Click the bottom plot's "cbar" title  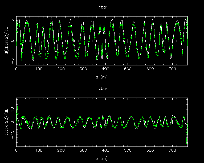tap(102, 89)
